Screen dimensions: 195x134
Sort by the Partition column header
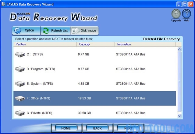click(45, 44)
